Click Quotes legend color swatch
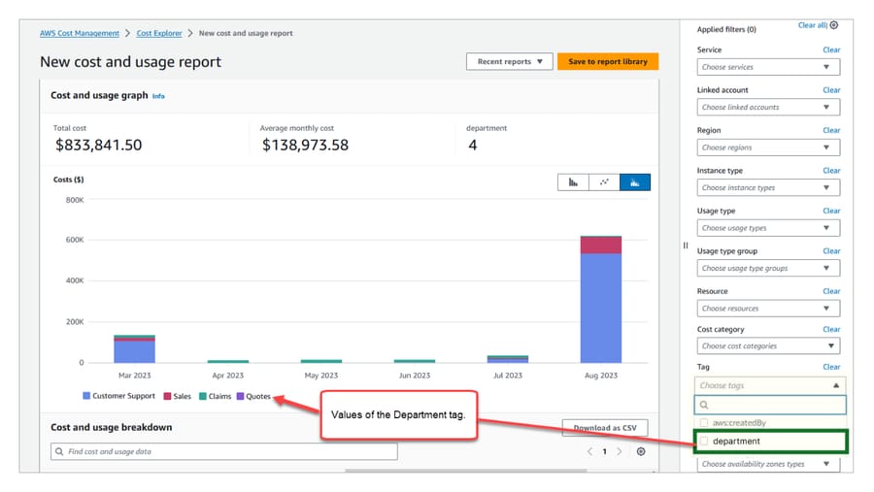 click(240, 396)
